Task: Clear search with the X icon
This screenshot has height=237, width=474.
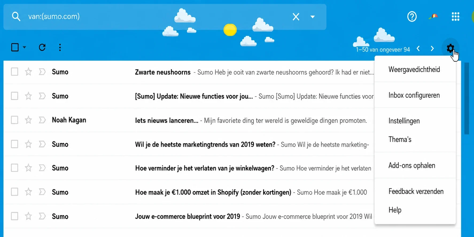Action: (296, 17)
